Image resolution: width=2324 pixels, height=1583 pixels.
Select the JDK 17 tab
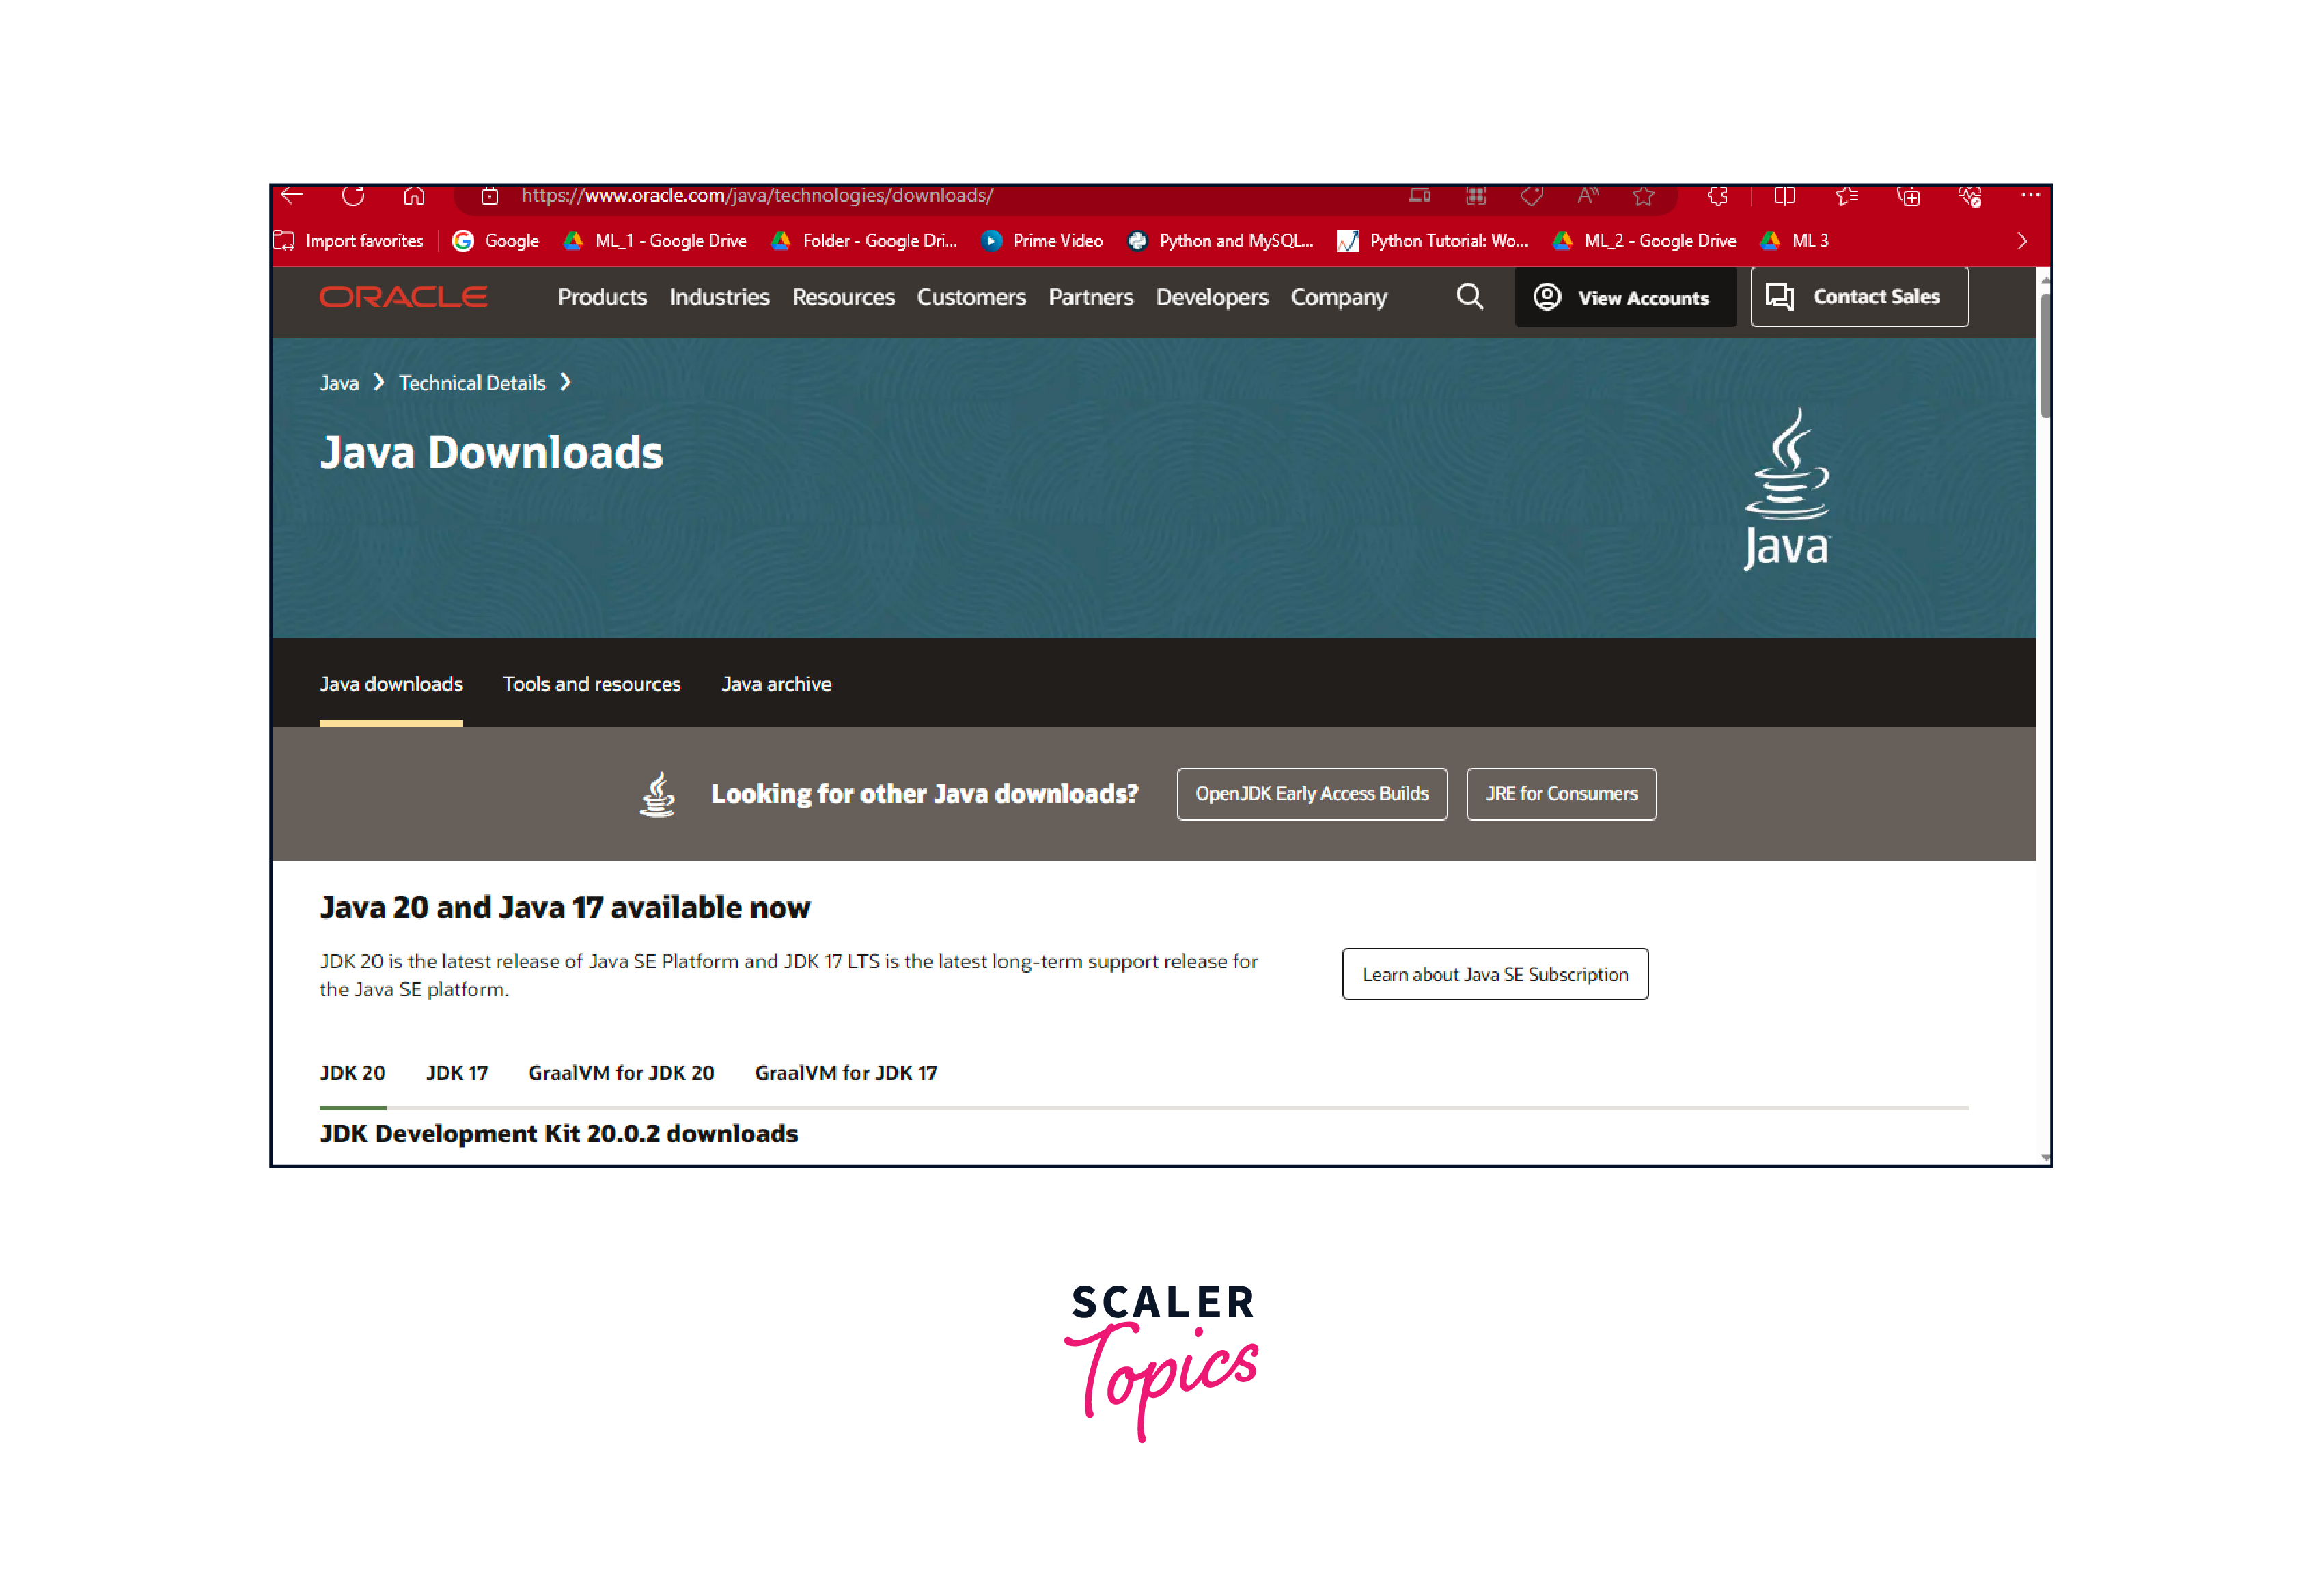coord(457,1073)
